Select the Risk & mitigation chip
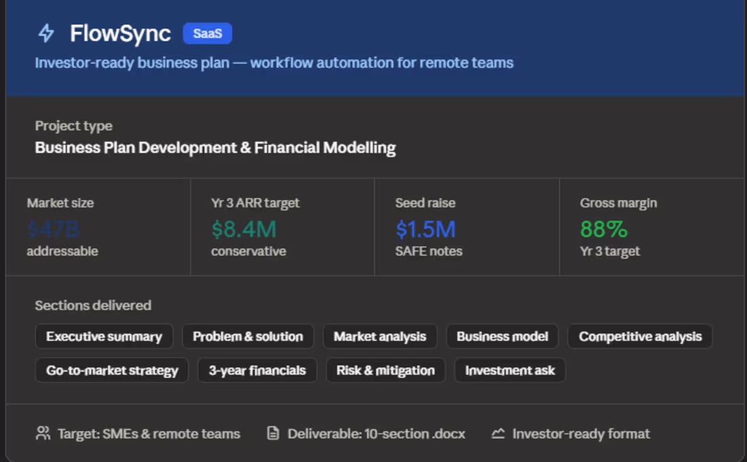The width and height of the screenshot is (747, 462). tap(386, 370)
